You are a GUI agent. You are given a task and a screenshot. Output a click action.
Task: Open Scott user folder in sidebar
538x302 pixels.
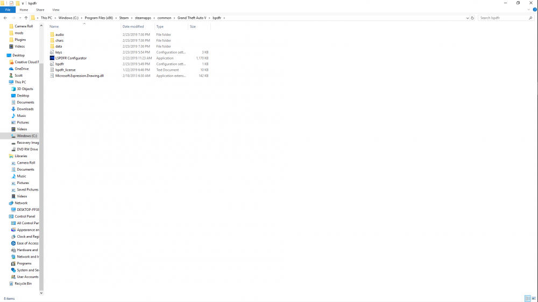[18, 75]
